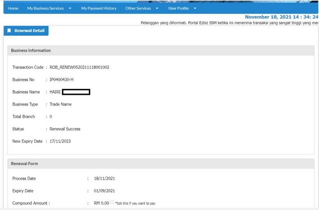Expand the User Profile dropdown arrow

(194, 8)
